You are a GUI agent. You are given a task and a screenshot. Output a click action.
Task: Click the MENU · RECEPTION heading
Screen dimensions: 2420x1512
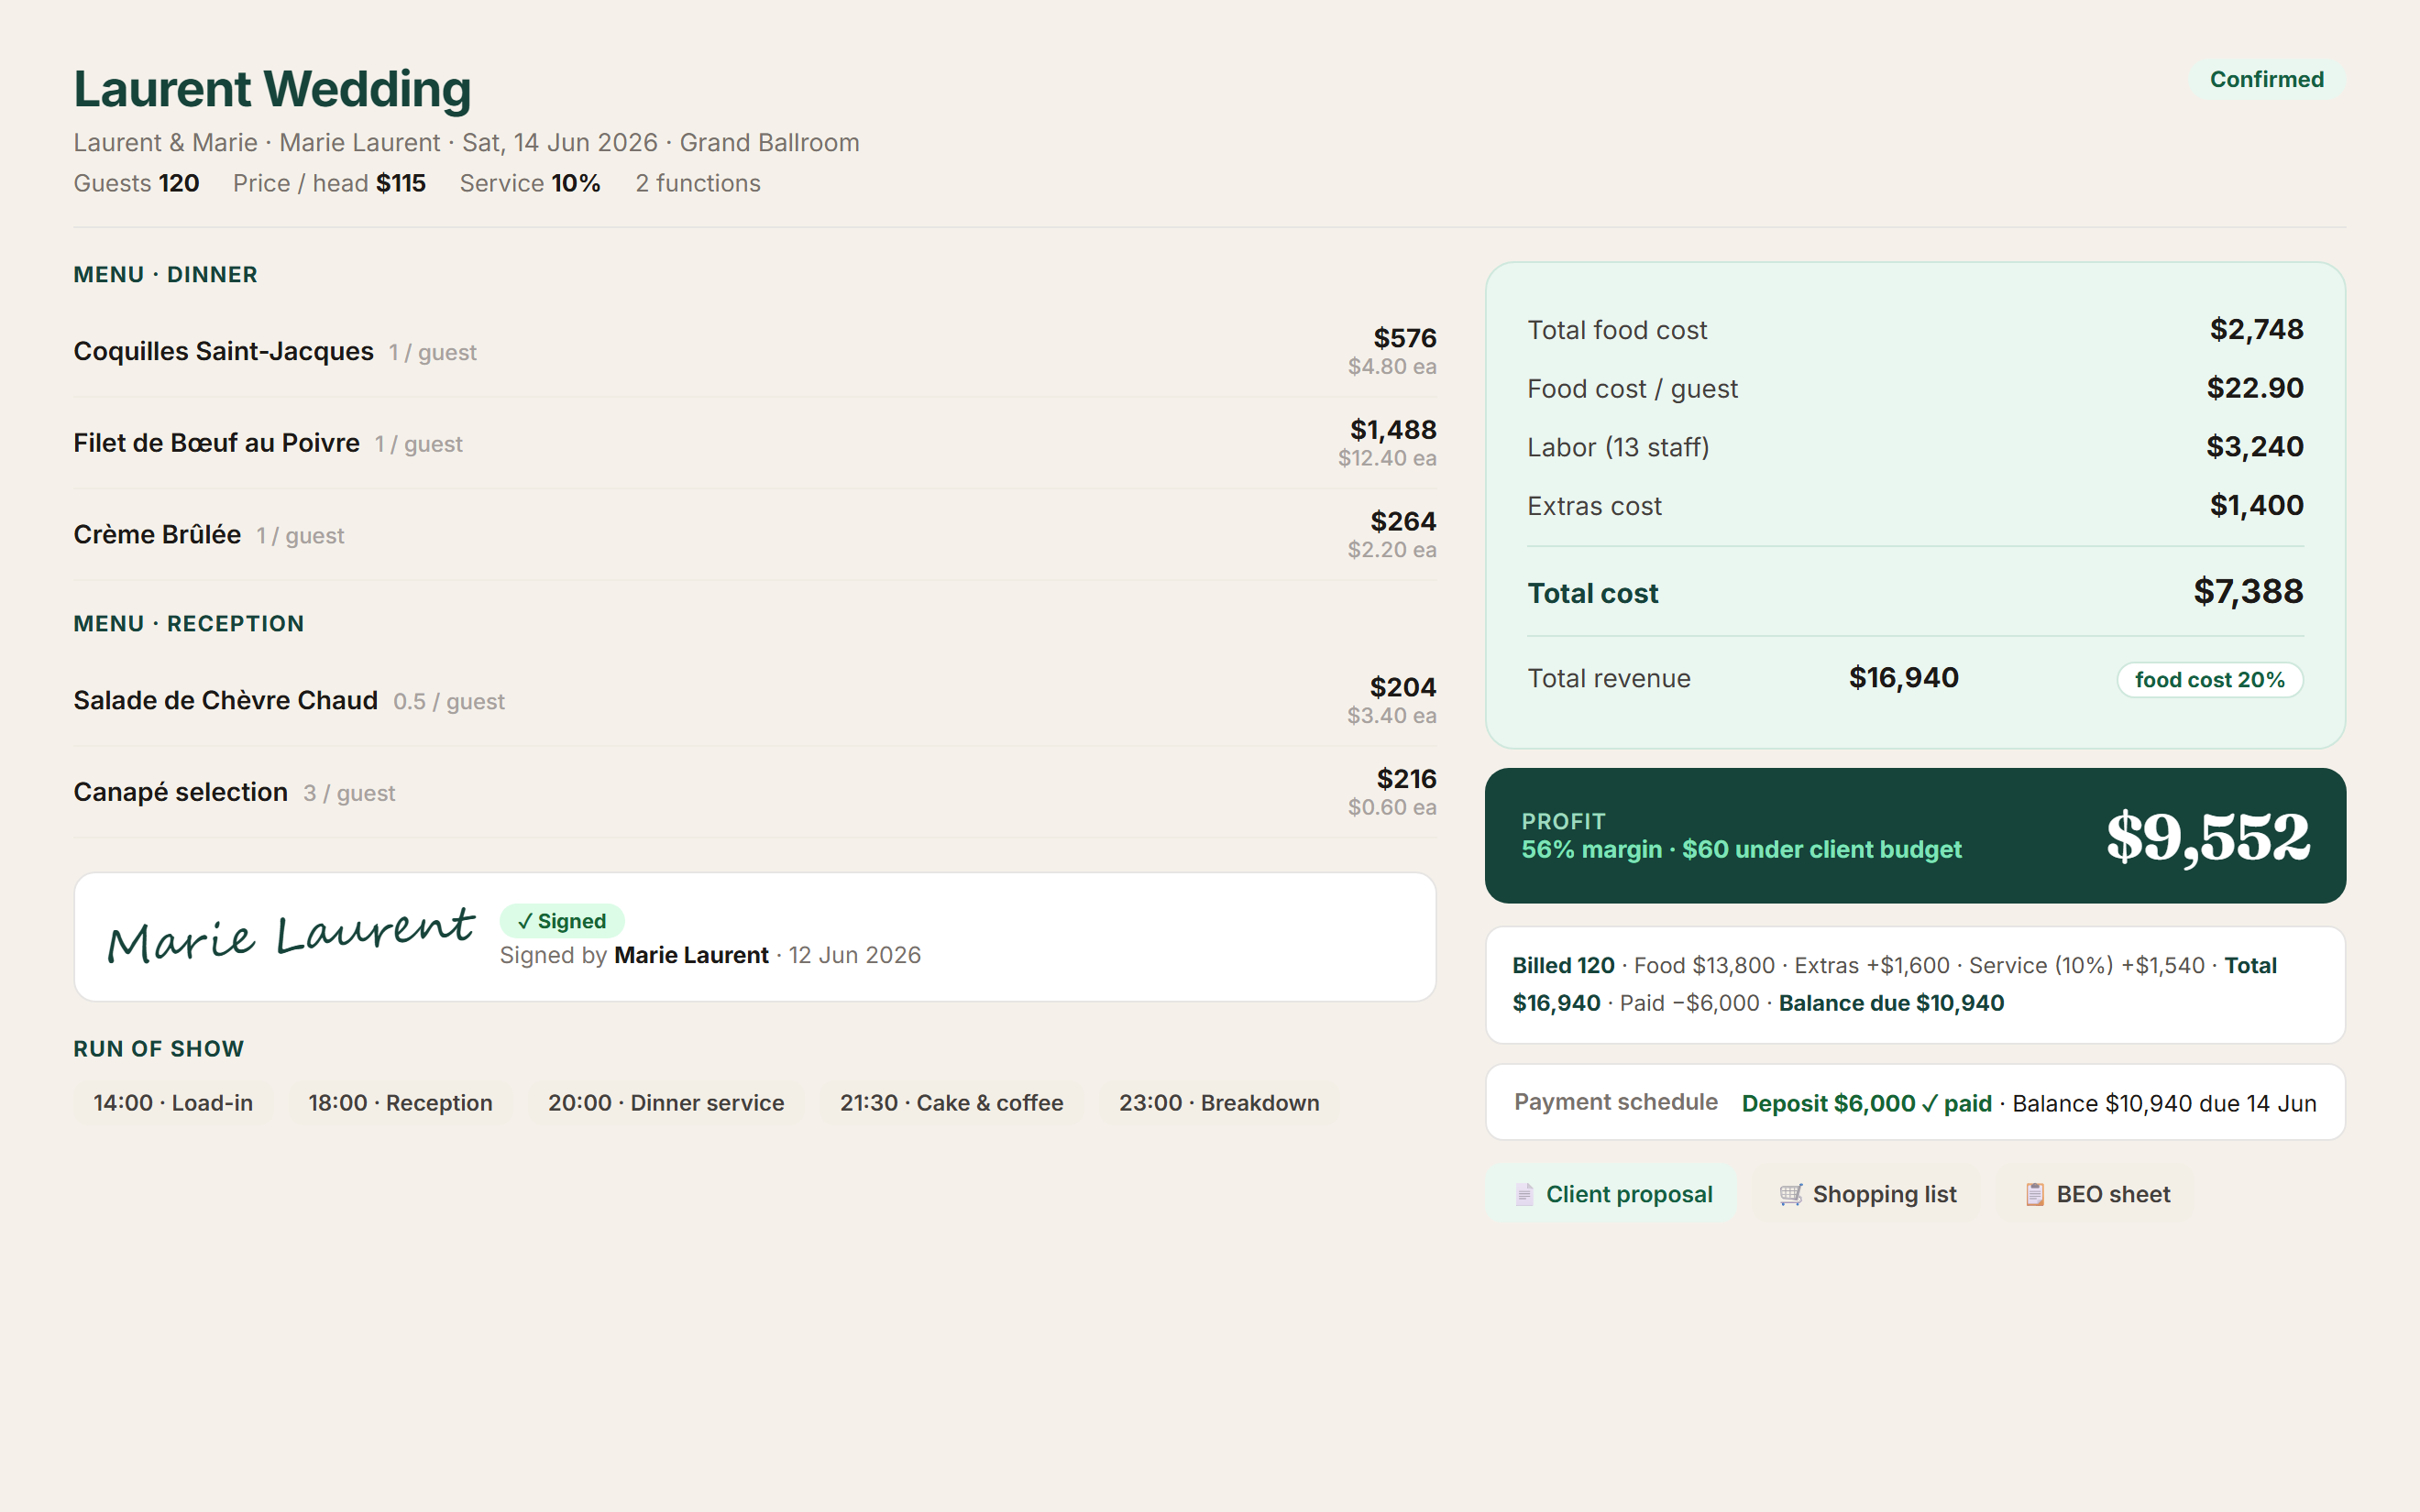pos(188,623)
